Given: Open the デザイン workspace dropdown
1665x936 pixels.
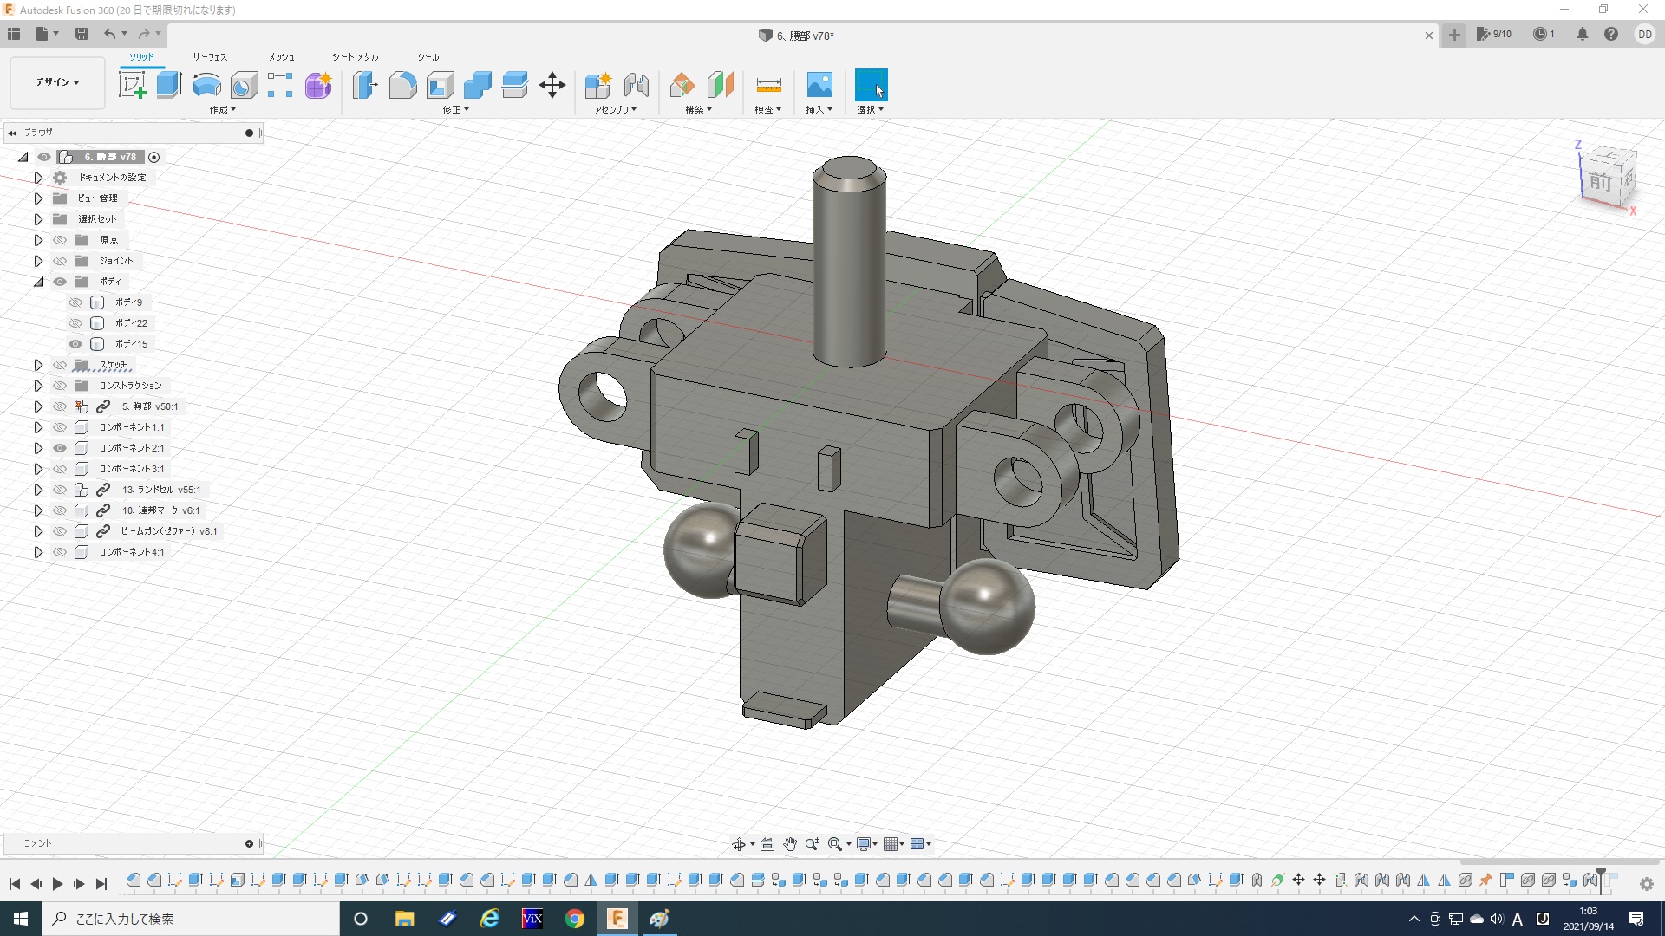Looking at the screenshot, I should click(57, 82).
